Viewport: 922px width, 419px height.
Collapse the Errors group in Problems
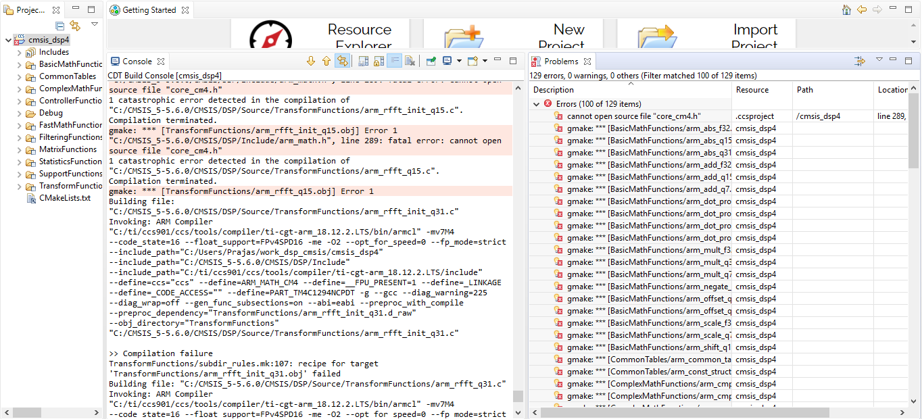537,104
